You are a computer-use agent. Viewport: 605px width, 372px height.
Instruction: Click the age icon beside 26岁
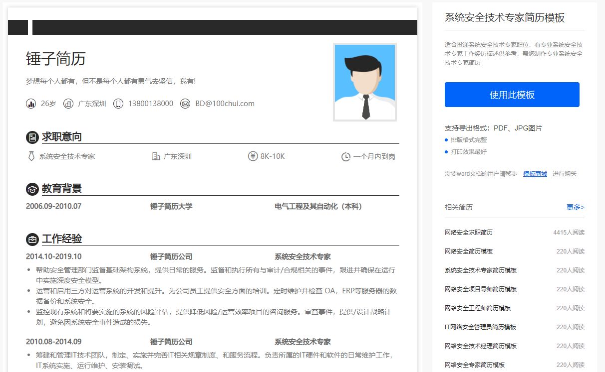(30, 104)
